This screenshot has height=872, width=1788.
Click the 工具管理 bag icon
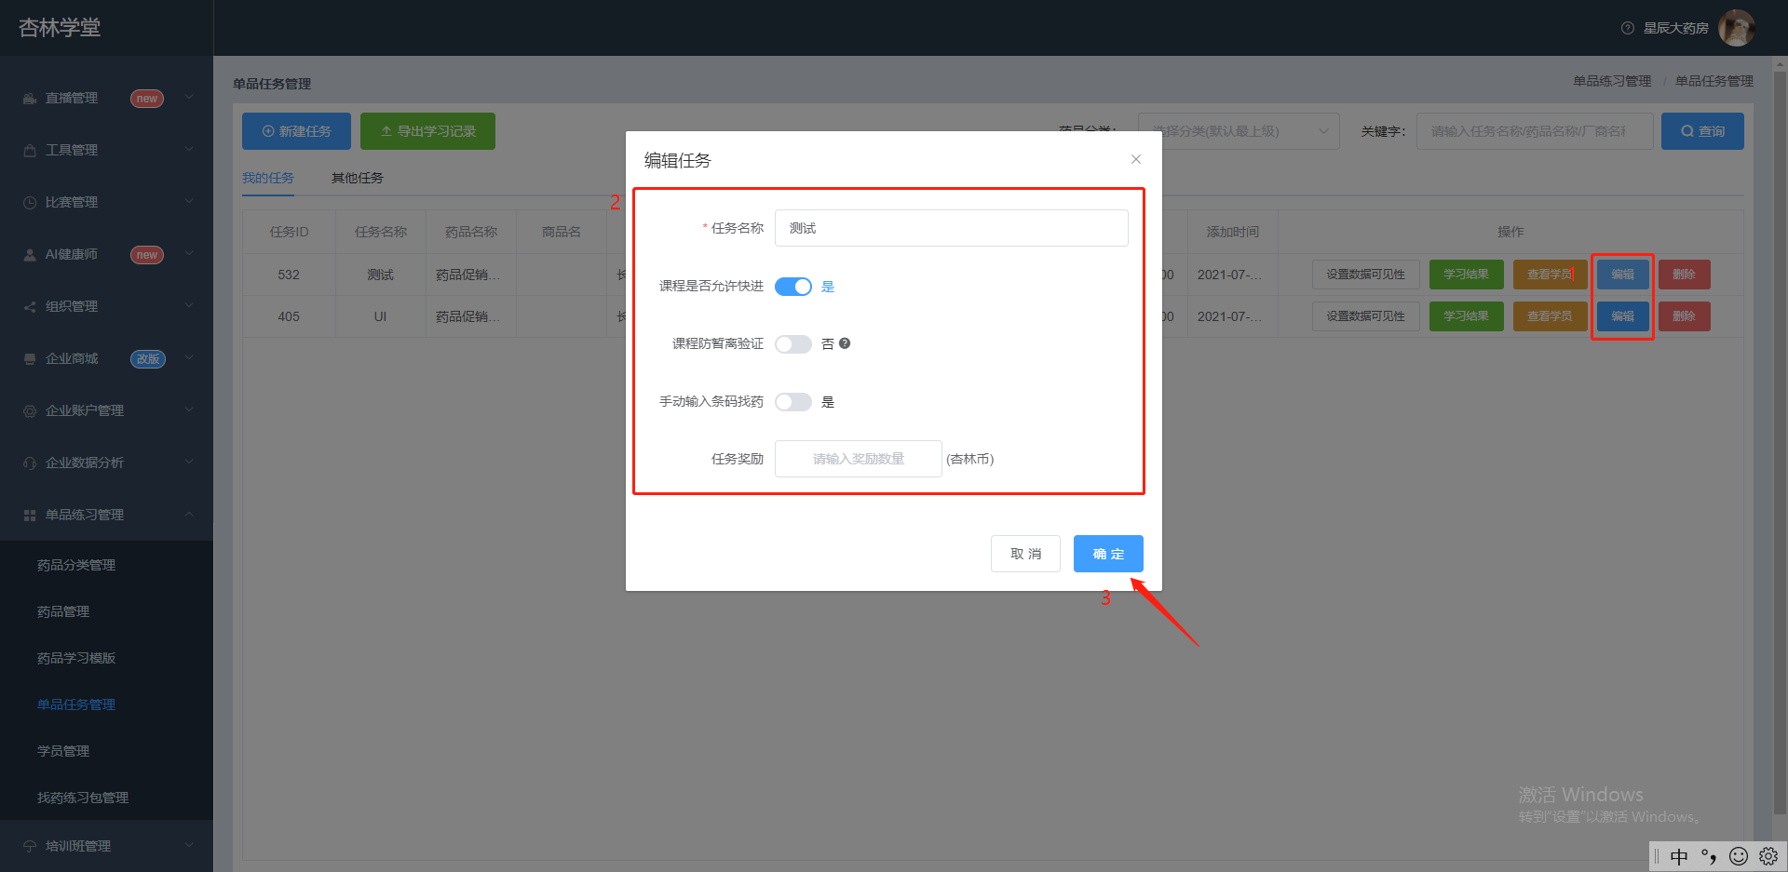pos(30,151)
